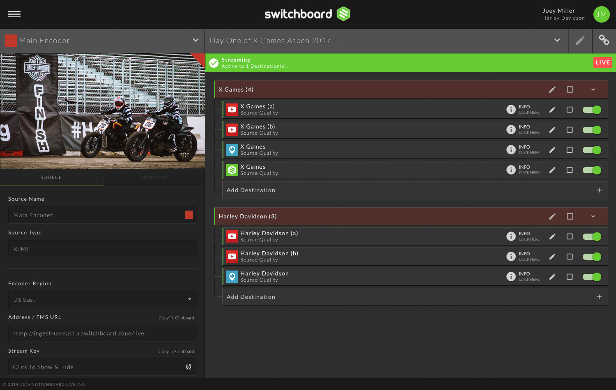Disable the X Games (a) stream toggle
This screenshot has height=390, width=616.
(592, 110)
